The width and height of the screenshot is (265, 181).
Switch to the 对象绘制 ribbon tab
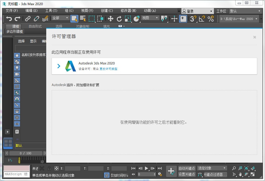click(83, 26)
